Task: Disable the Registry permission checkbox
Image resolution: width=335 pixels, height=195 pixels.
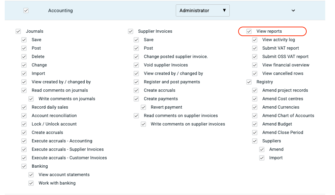Action: [249, 82]
